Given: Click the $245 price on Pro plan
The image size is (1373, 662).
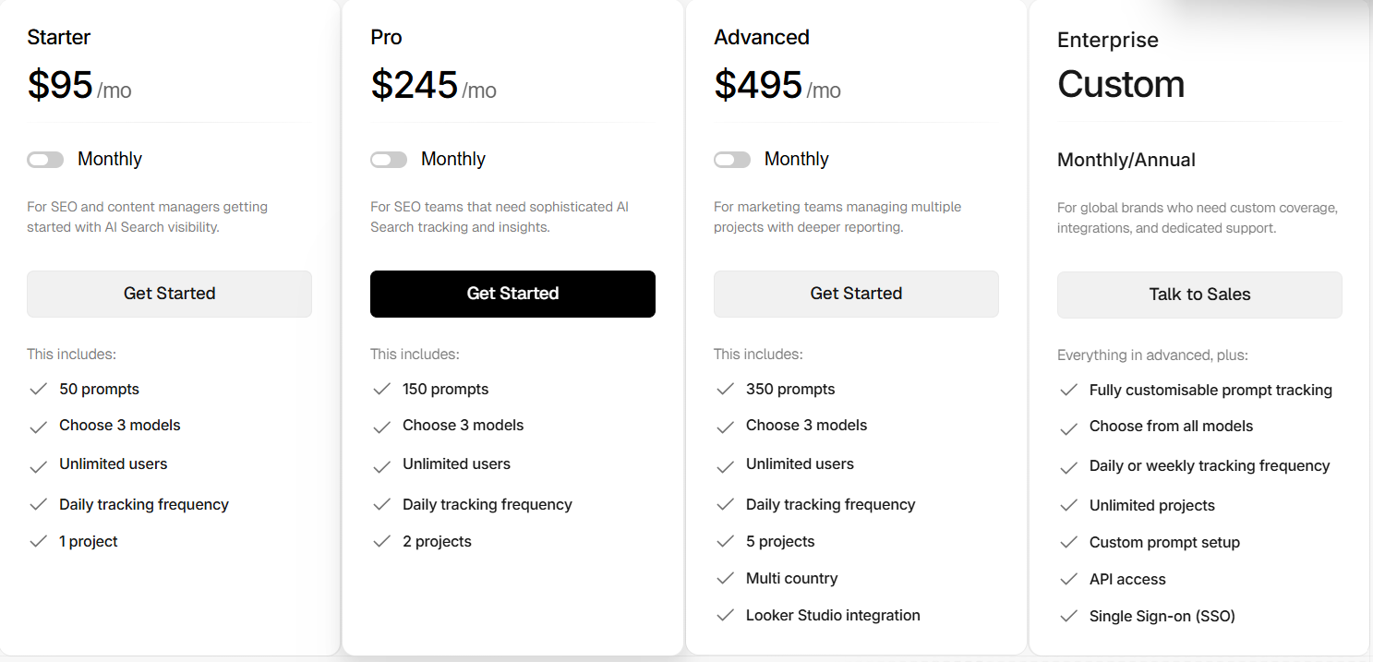Looking at the screenshot, I should point(415,84).
